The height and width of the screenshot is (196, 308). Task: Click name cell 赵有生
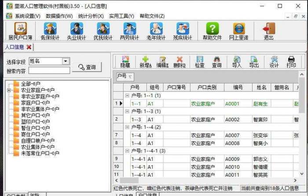pyautogui.click(x=261, y=104)
